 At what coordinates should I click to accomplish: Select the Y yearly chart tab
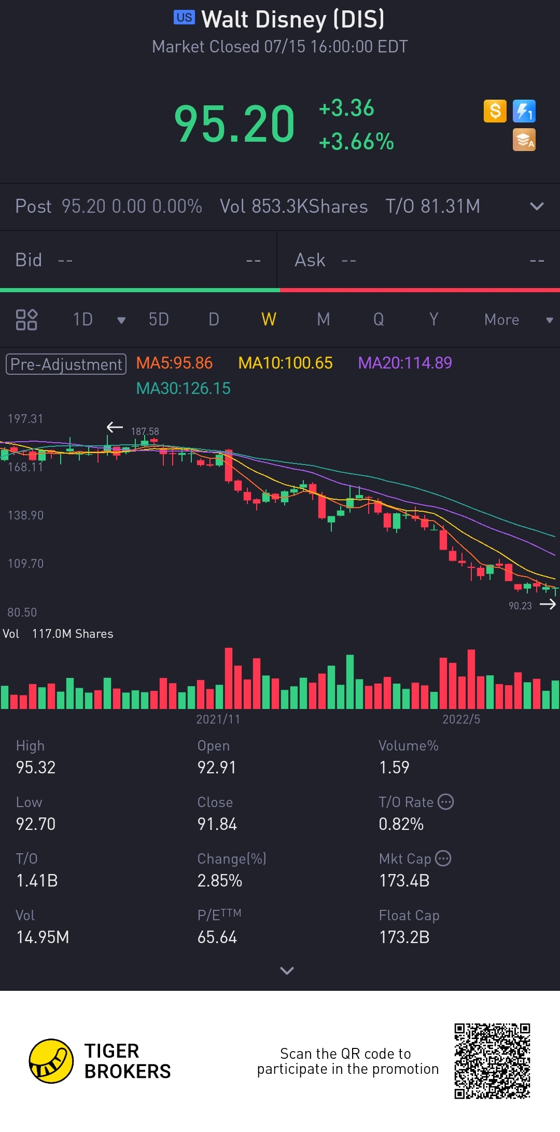click(434, 320)
